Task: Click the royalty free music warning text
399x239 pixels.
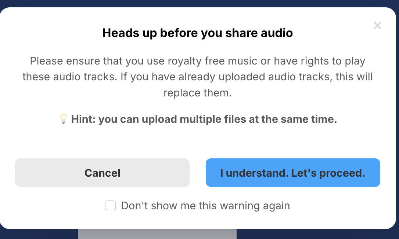Action: point(198,77)
